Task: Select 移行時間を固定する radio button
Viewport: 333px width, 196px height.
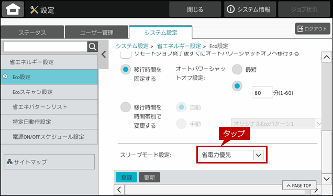Action: click(x=126, y=70)
